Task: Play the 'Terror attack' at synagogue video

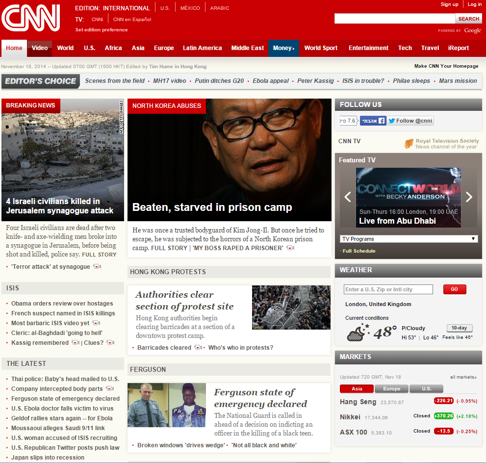Action: (97, 266)
